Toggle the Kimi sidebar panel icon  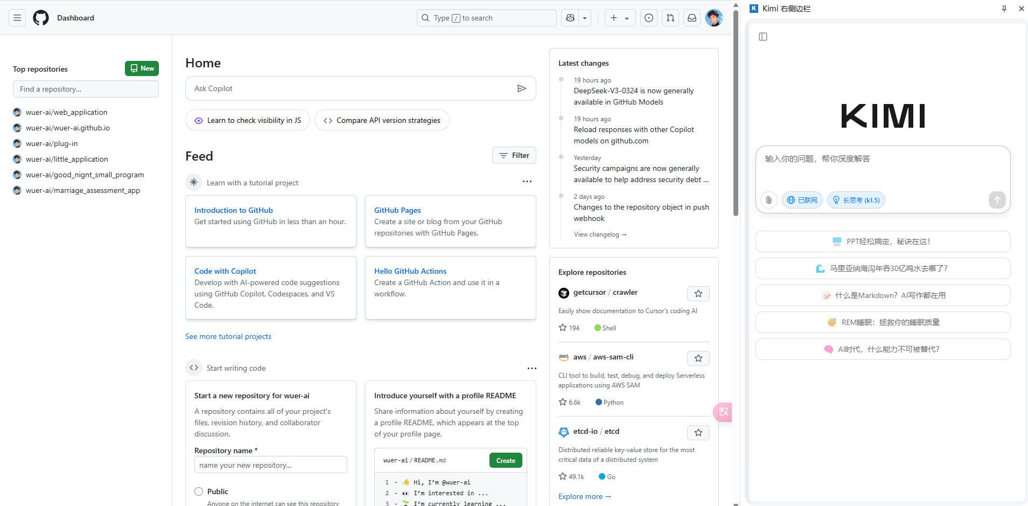(763, 37)
